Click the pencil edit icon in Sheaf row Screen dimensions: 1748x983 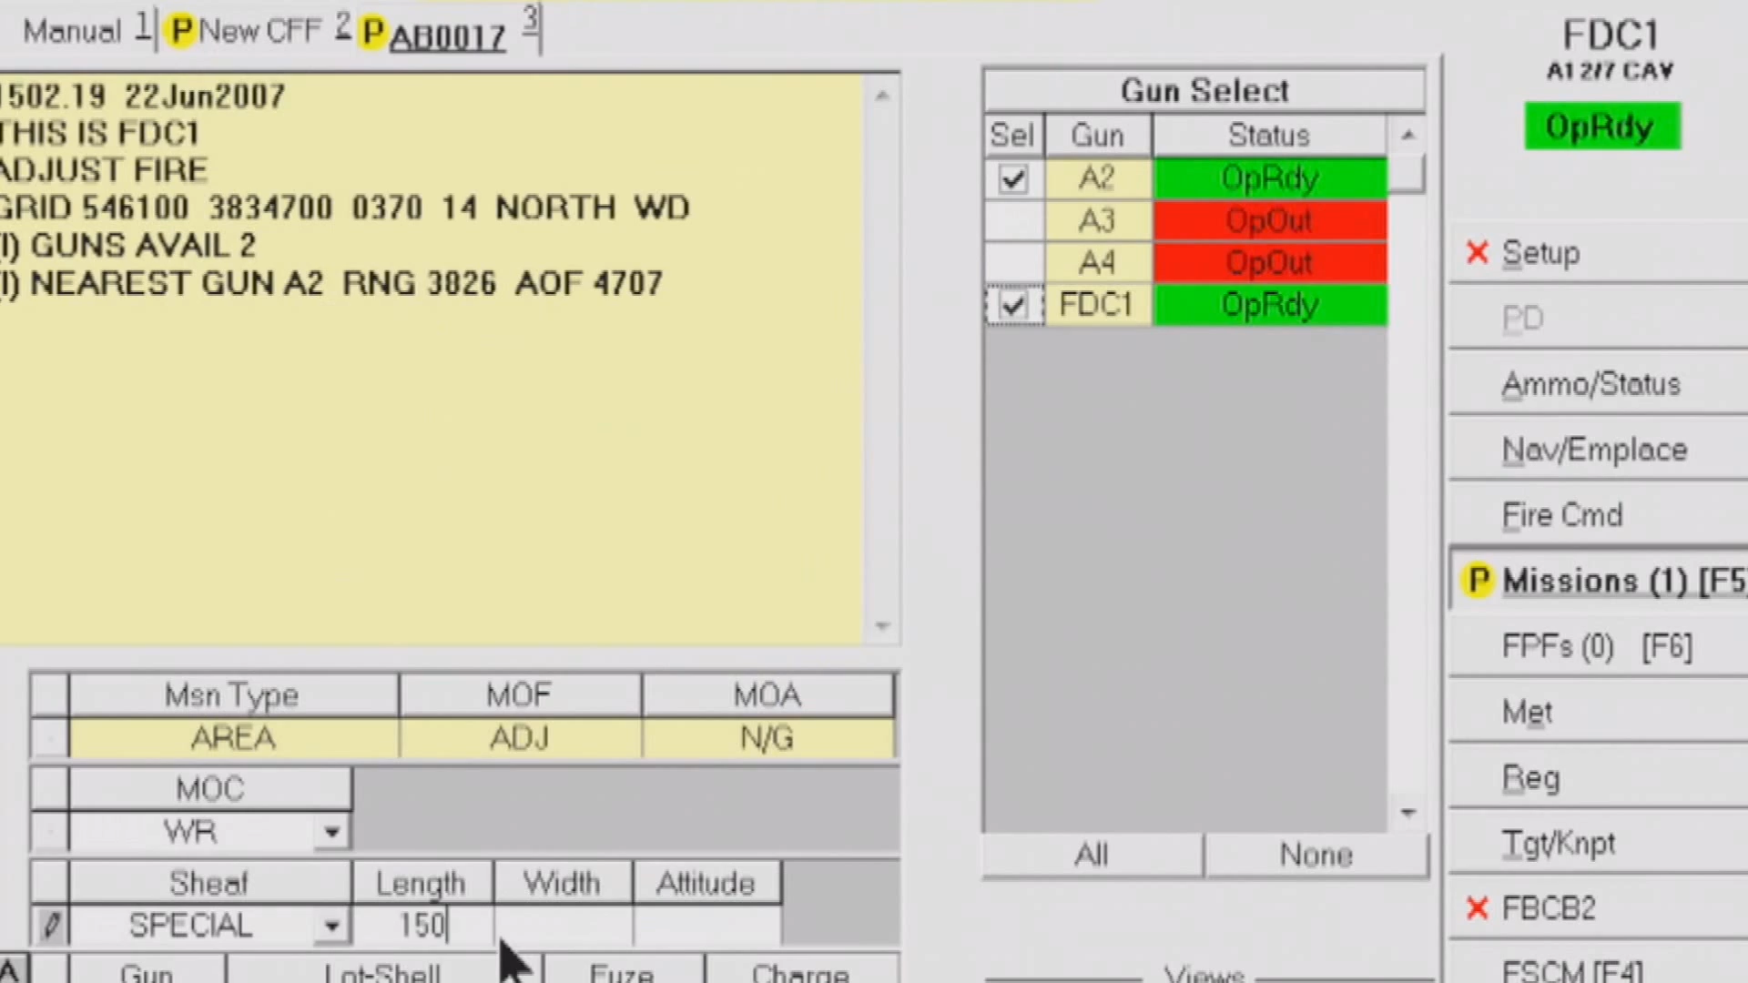click(51, 926)
